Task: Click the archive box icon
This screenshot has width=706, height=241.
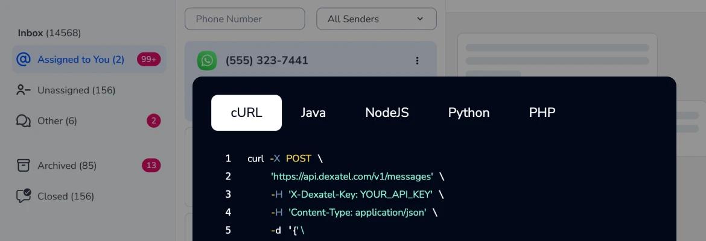Action: pyautogui.click(x=23, y=165)
